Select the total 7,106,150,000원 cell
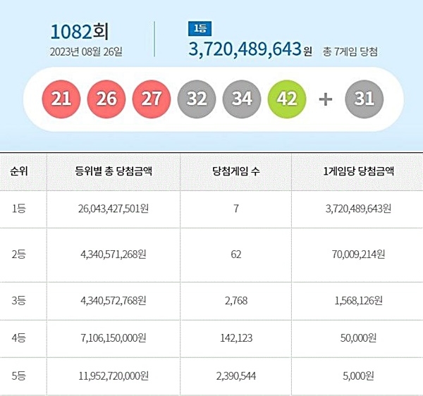423x396 pixels. click(x=114, y=338)
